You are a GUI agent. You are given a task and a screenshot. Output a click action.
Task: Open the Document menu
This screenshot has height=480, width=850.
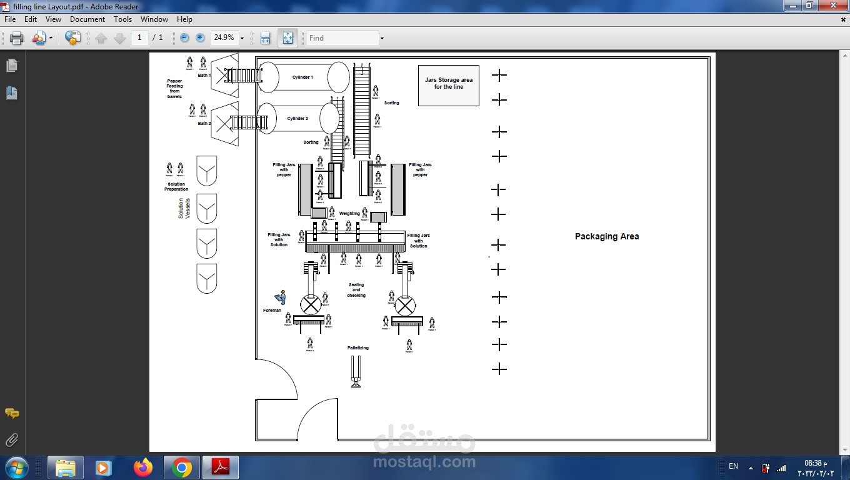pyautogui.click(x=87, y=19)
